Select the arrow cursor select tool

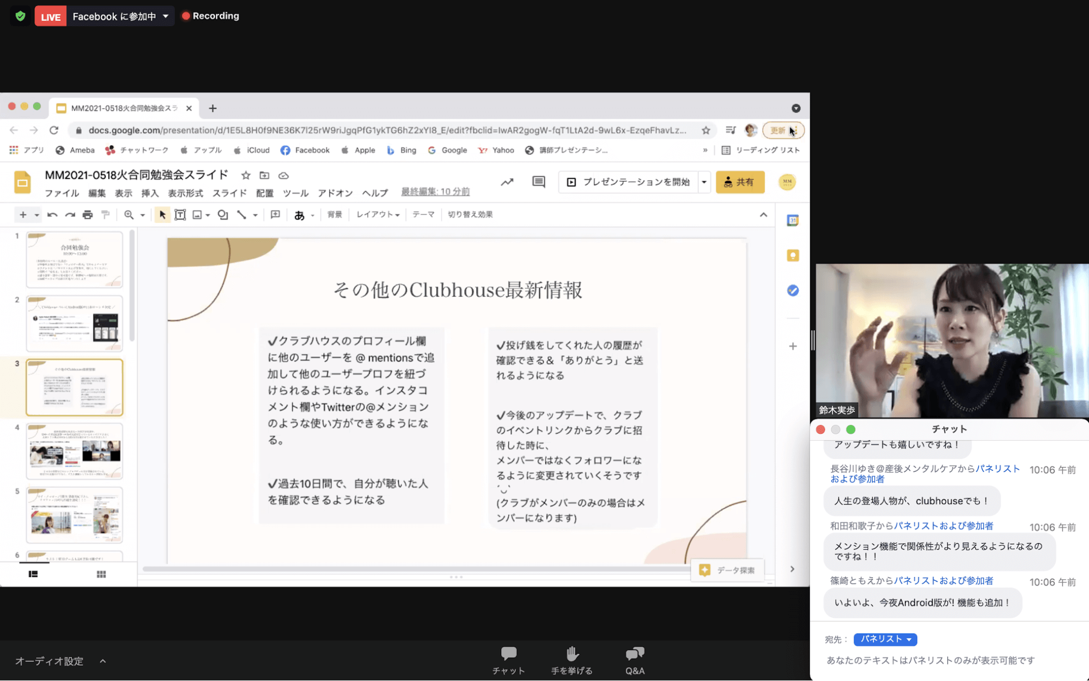click(162, 215)
